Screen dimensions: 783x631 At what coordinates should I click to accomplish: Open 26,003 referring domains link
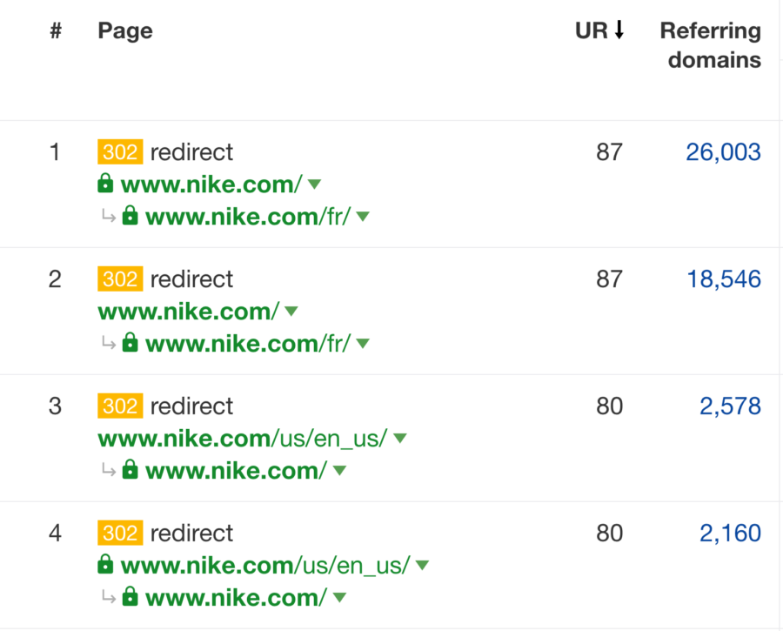click(x=723, y=152)
